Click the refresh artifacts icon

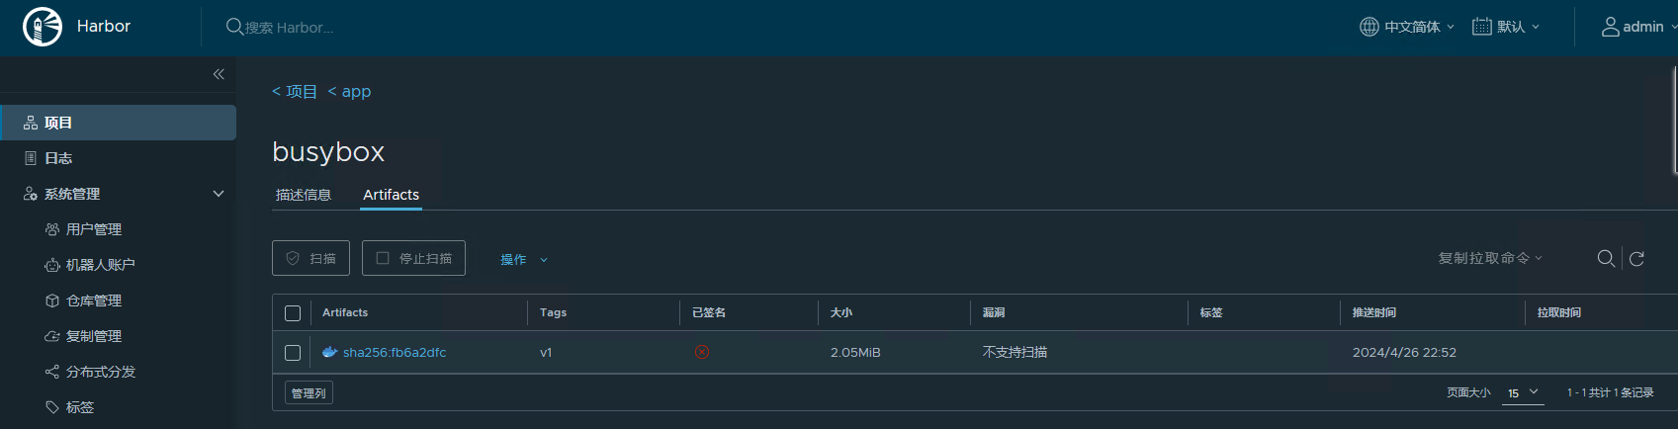(1636, 258)
